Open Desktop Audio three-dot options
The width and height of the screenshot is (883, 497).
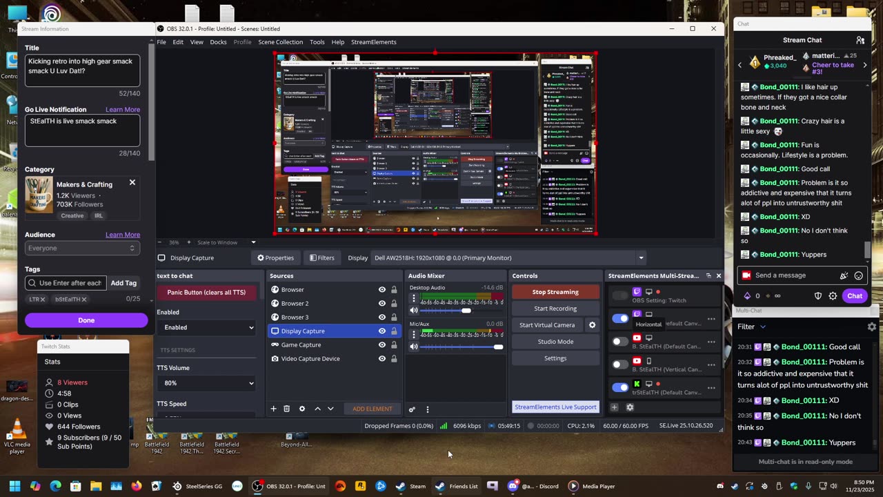pyautogui.click(x=414, y=299)
